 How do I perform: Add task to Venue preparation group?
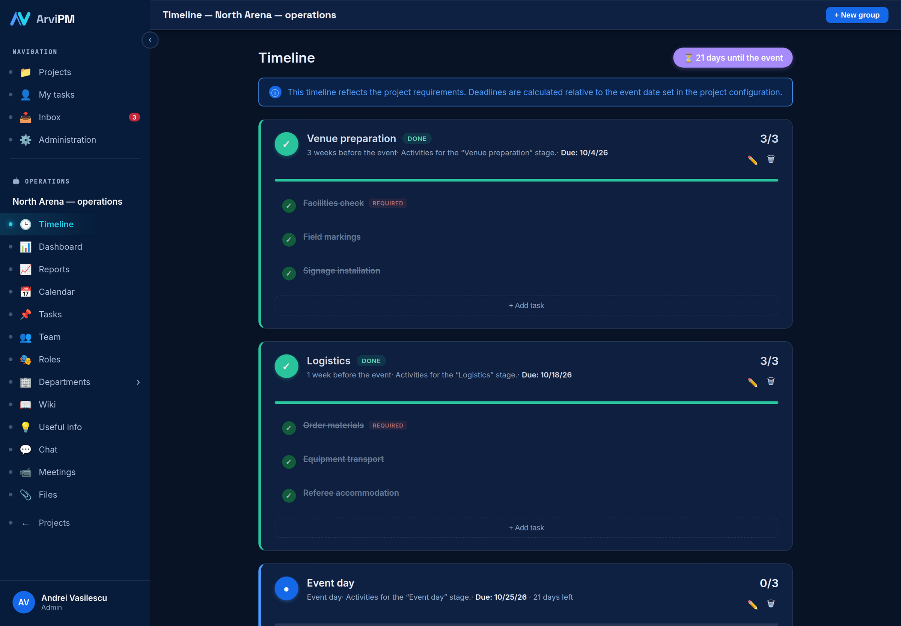(x=526, y=306)
